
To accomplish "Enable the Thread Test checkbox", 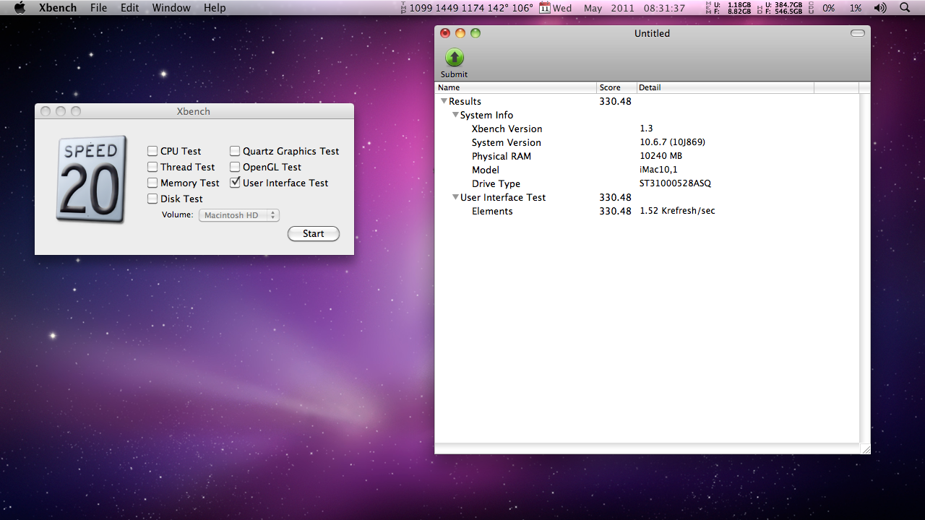I will click(x=152, y=167).
